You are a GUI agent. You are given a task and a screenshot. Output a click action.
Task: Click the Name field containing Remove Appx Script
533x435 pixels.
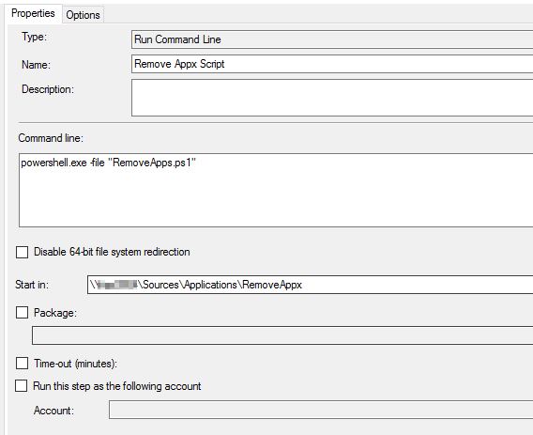tap(332, 64)
